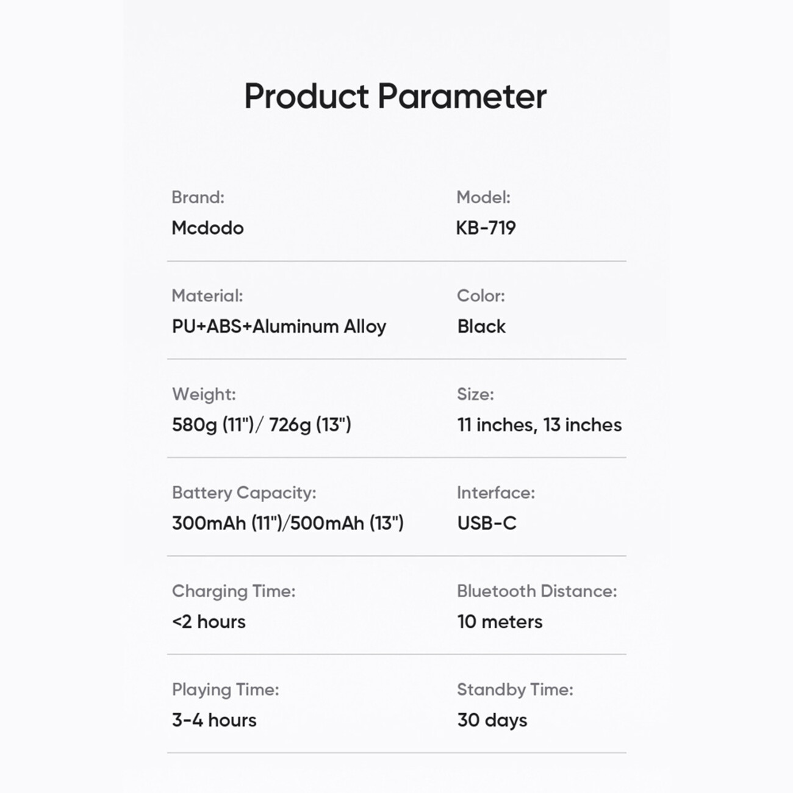Screen dimensions: 793x793
Task: Click the Color label
Action: tap(481, 295)
